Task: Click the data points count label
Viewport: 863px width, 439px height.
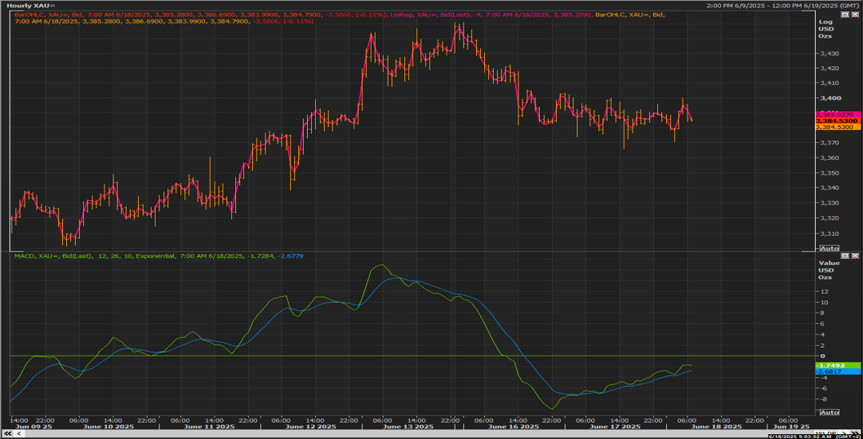Action: coord(825,432)
